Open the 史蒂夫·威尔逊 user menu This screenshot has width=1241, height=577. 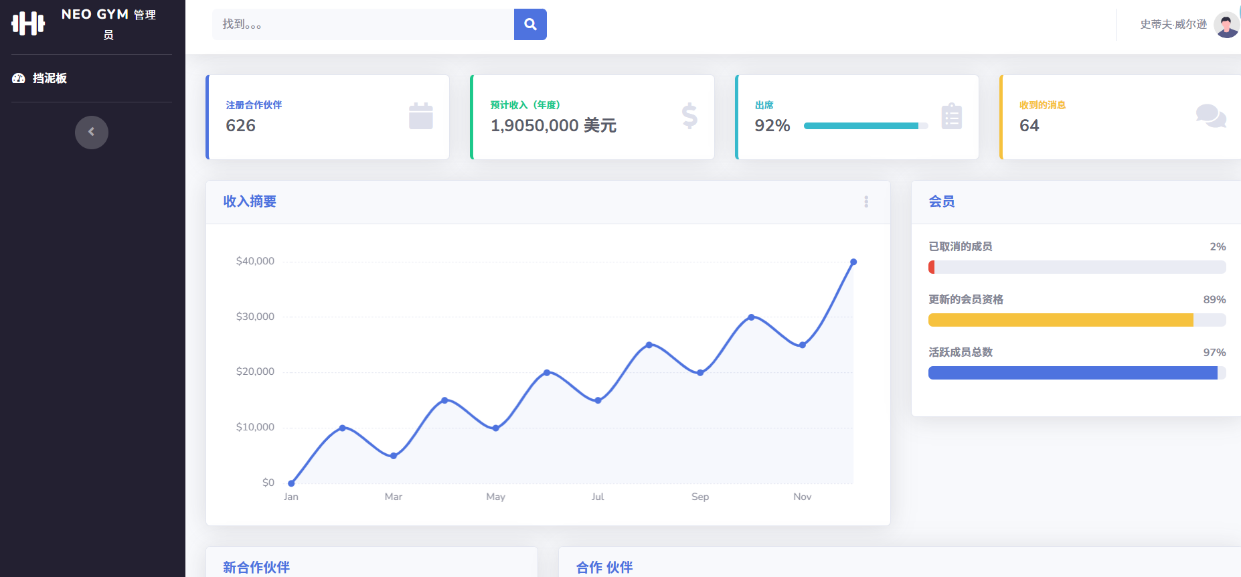click(x=1173, y=25)
